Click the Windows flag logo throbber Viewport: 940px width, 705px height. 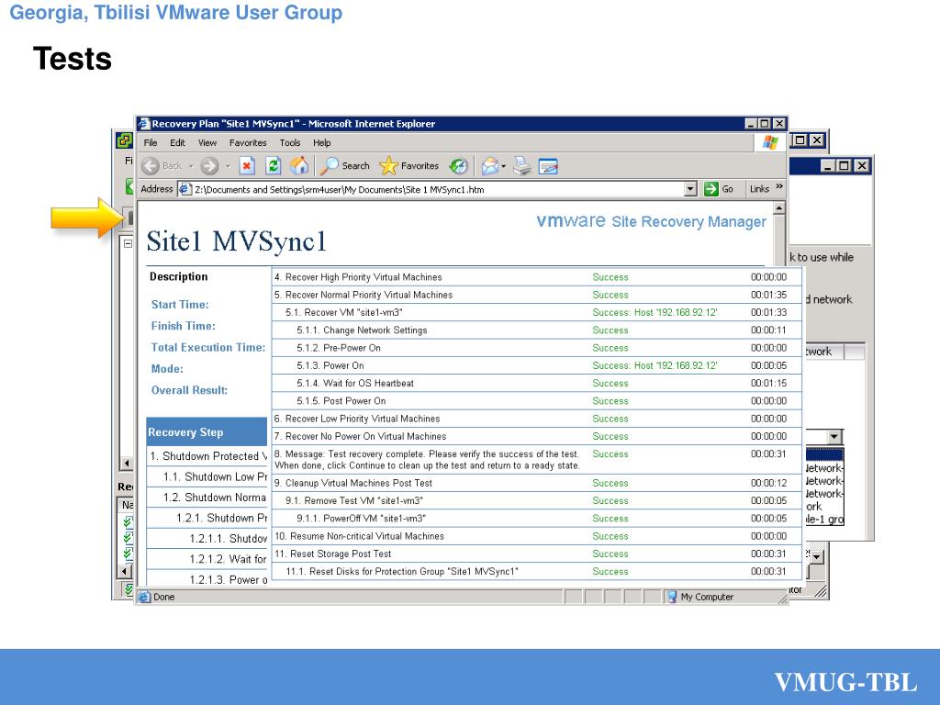point(770,142)
